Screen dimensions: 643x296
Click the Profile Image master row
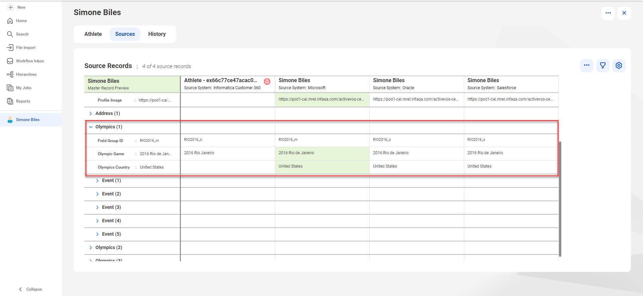pos(132,100)
